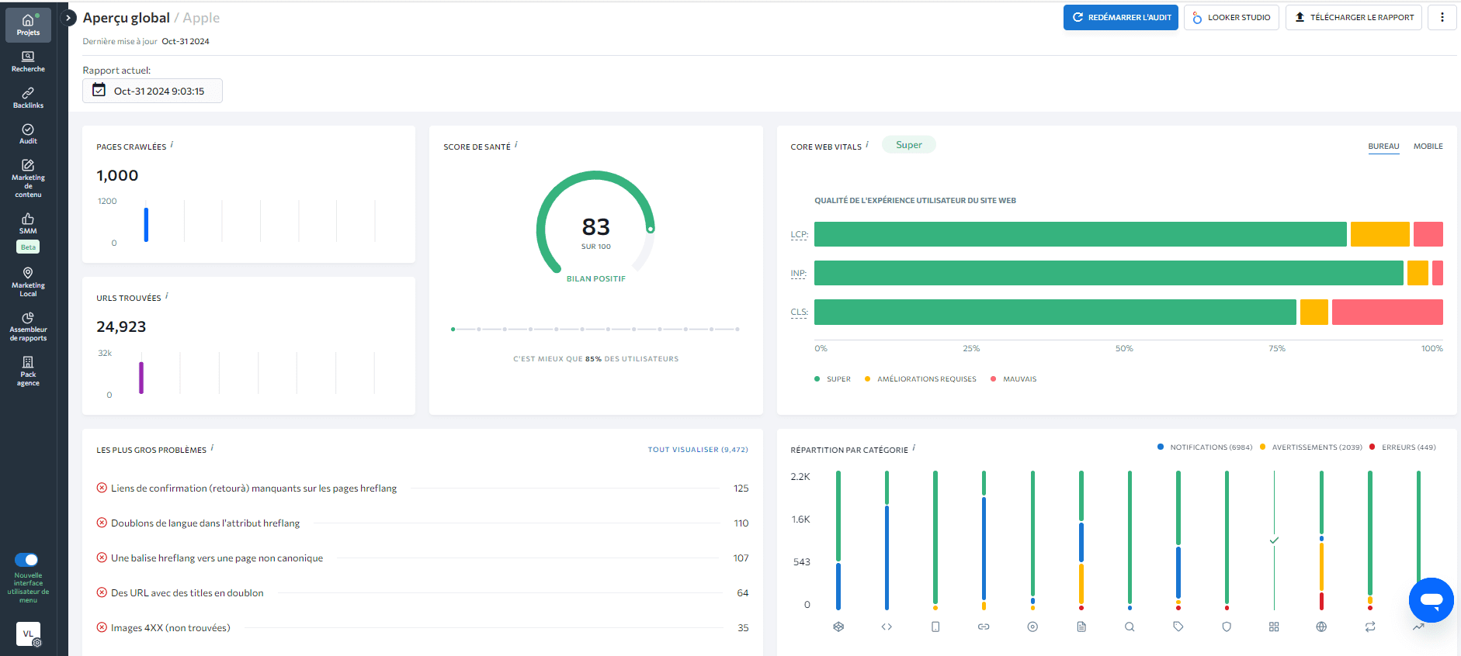Click the document page category icon
The width and height of the screenshot is (1461, 656).
[x=1081, y=627]
